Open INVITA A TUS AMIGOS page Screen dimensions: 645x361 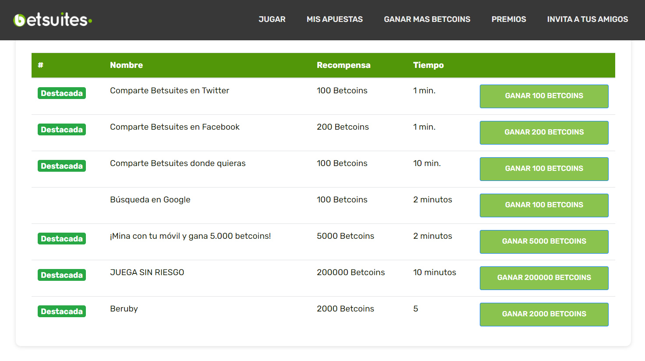click(x=587, y=19)
